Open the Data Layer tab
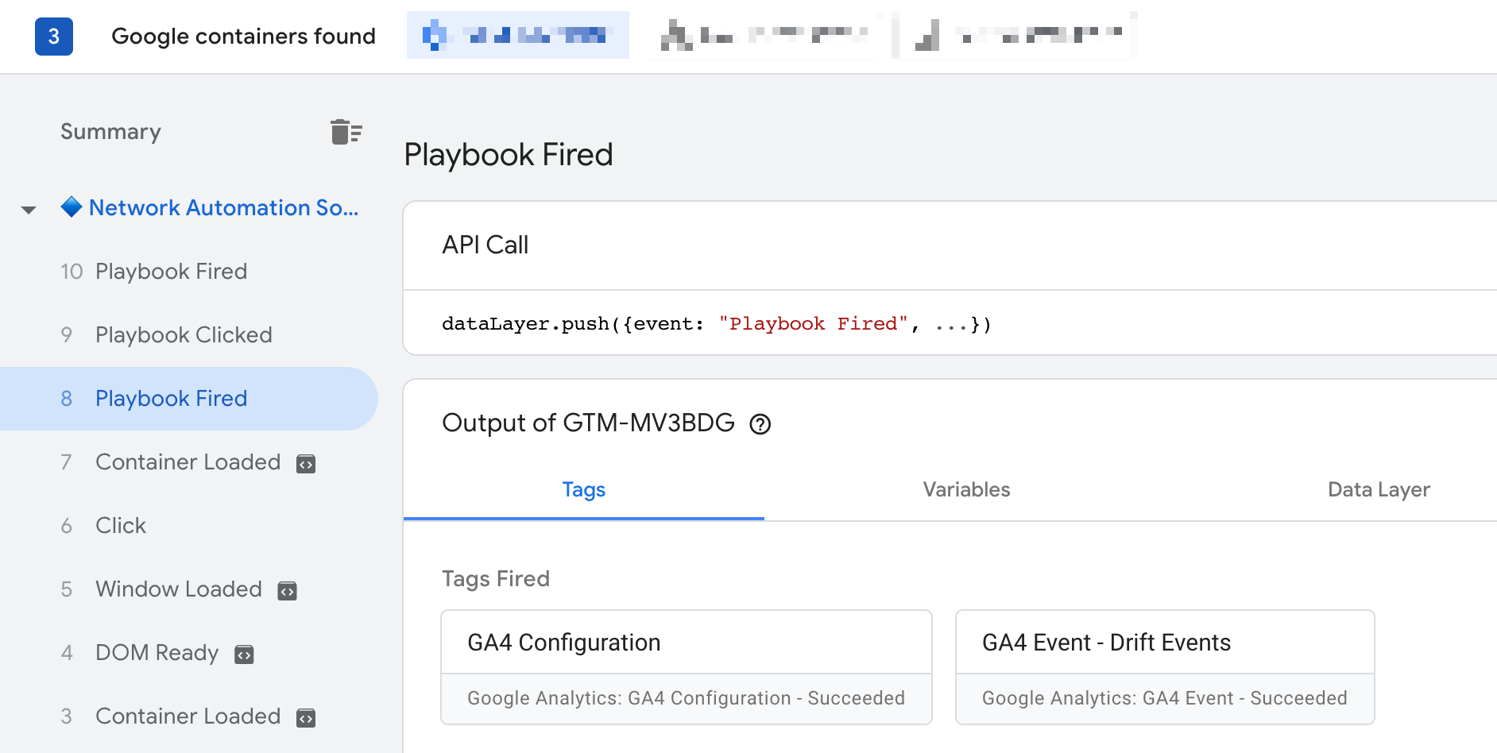 pos(1378,490)
